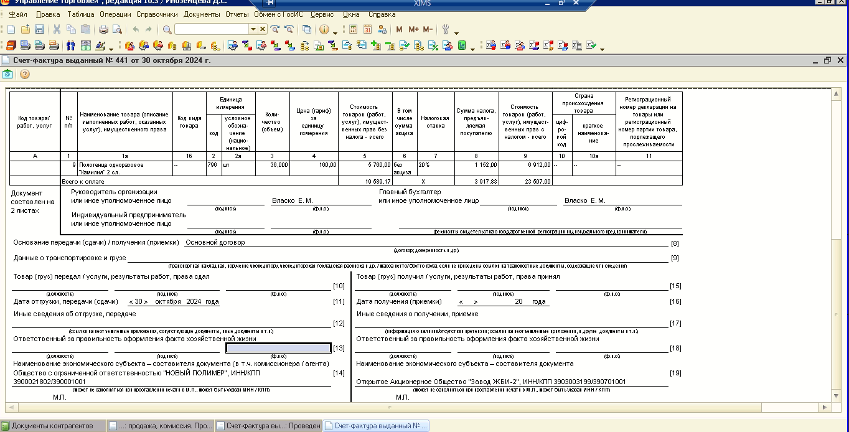849x432 pixels.
Task: Open the Операции menu
Action: point(115,14)
